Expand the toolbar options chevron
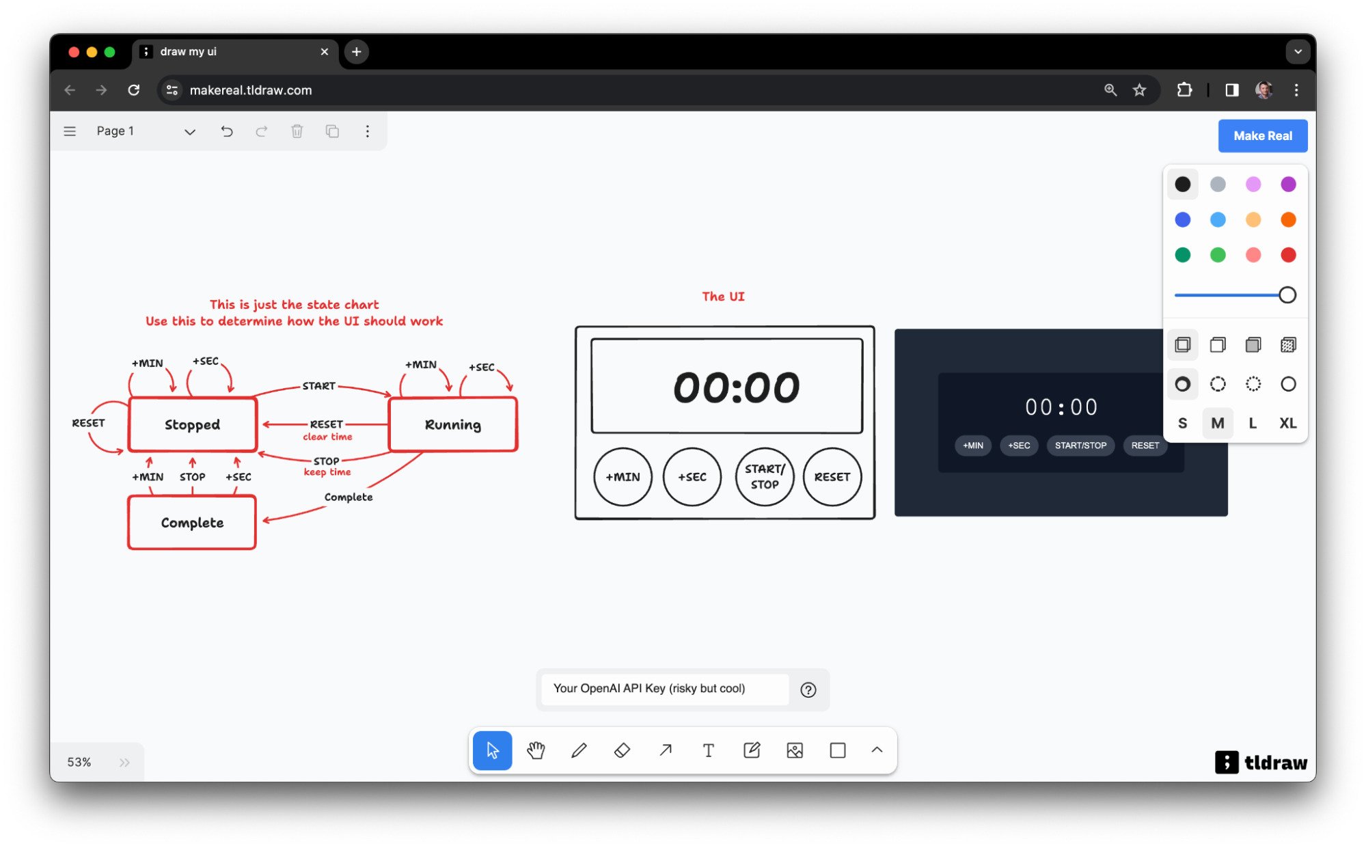This screenshot has height=848, width=1366. (x=875, y=750)
